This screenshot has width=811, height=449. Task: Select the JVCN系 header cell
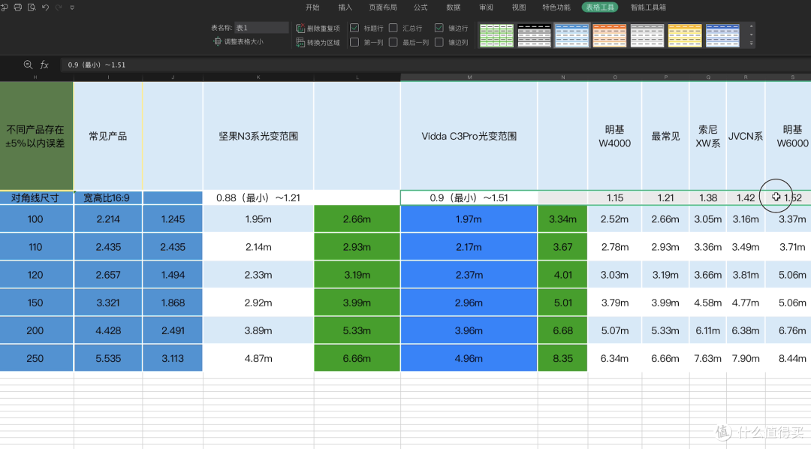pos(746,136)
